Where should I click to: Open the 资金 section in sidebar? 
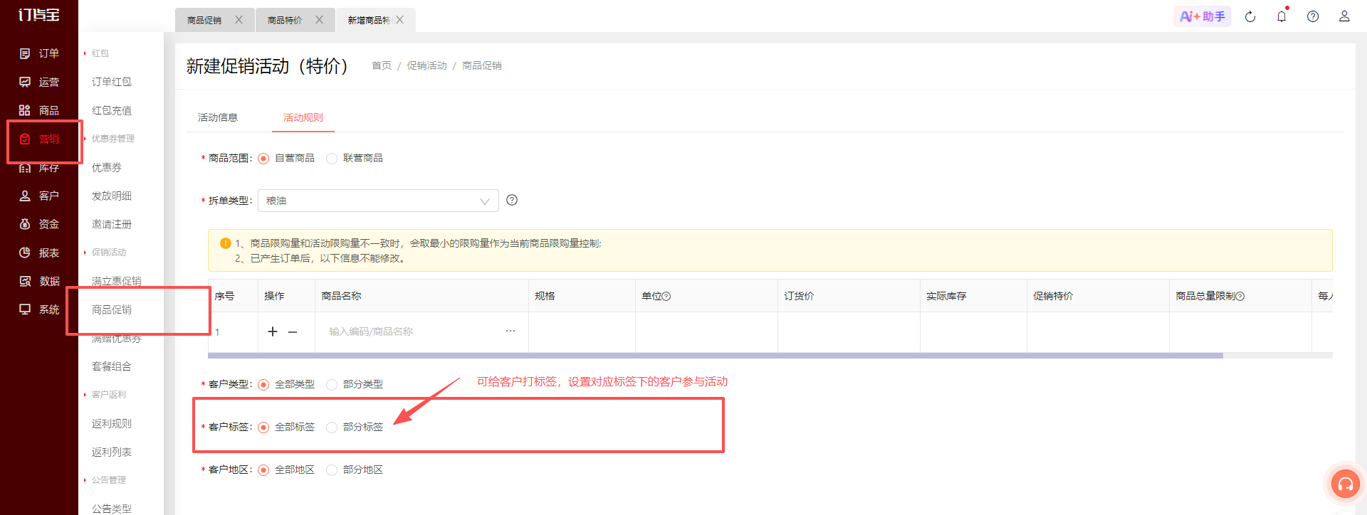[x=39, y=224]
